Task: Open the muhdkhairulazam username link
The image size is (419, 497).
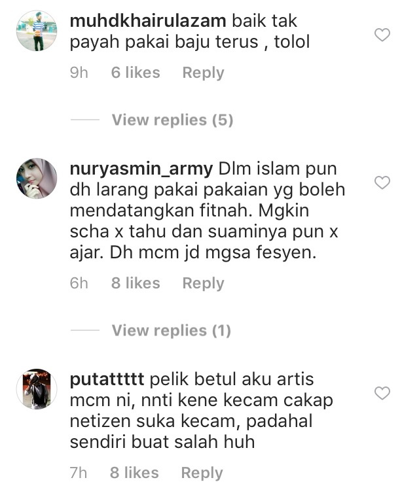Action: (x=148, y=21)
